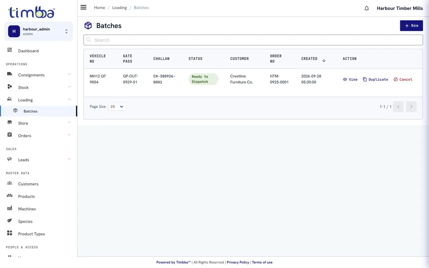
Task: Click the Loading forklift icon
Action: (10, 99)
